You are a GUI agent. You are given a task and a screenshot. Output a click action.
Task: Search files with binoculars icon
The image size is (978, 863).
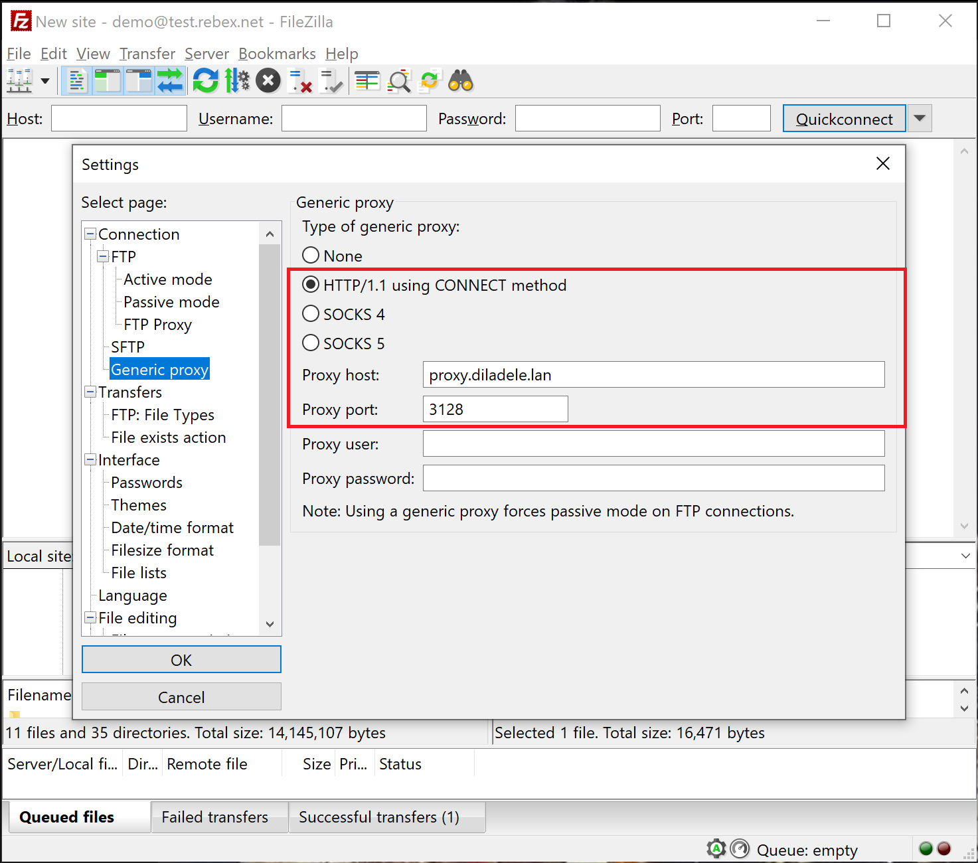(x=461, y=81)
